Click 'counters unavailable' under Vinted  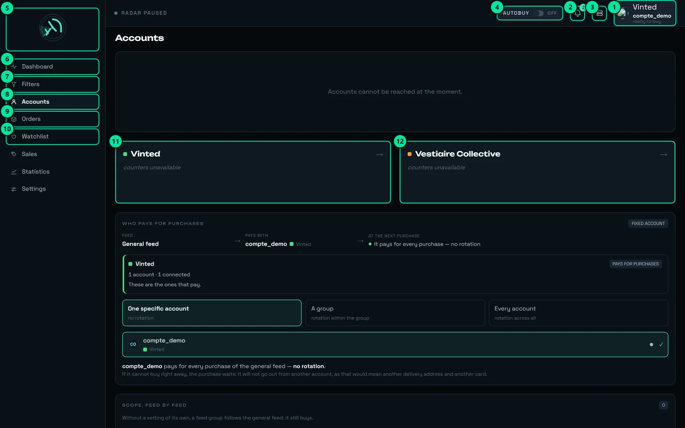click(152, 168)
